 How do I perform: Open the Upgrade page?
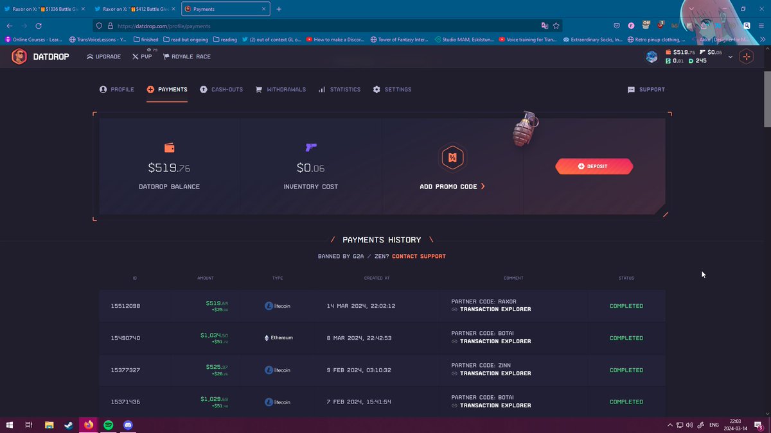[x=104, y=56]
